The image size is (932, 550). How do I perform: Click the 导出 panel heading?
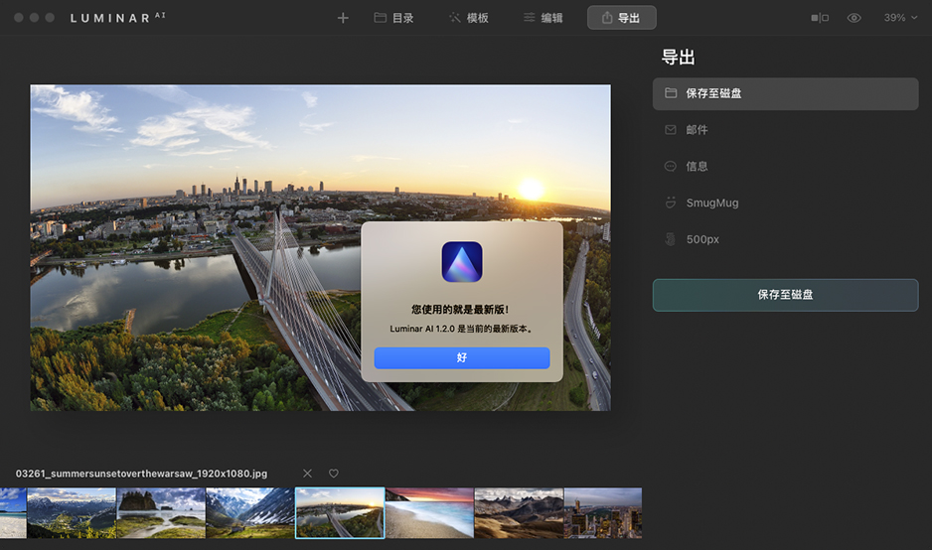(x=679, y=58)
